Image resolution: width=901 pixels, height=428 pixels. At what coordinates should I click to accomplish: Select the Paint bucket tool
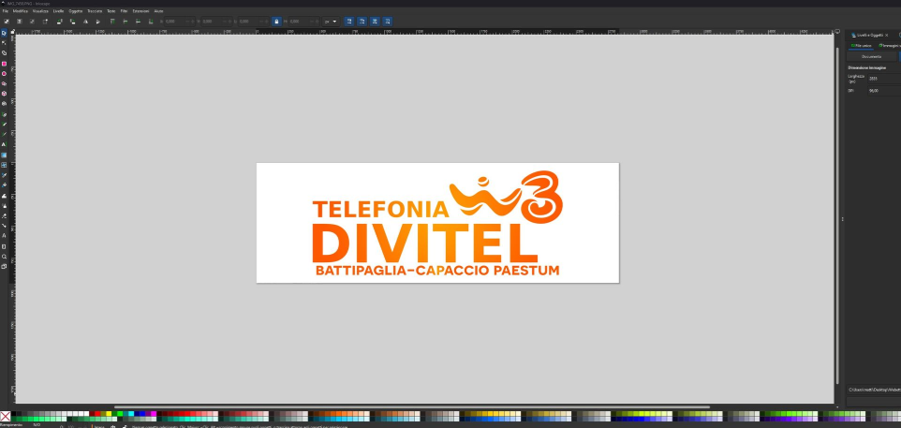click(x=4, y=185)
